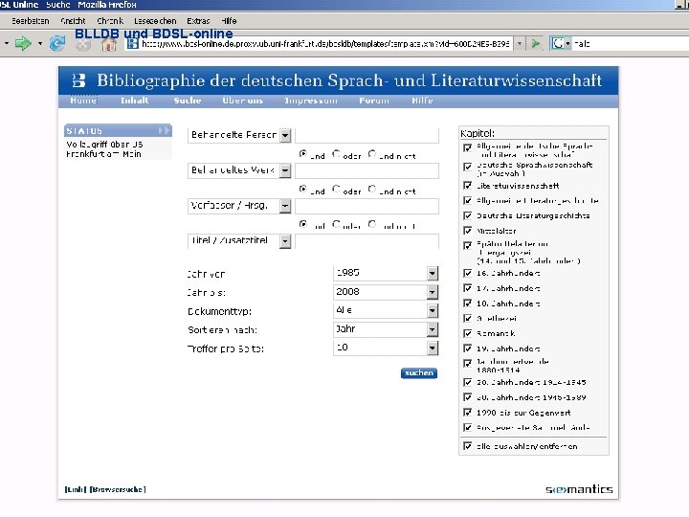Click the green forward arrow in toolbar

(x=23, y=43)
